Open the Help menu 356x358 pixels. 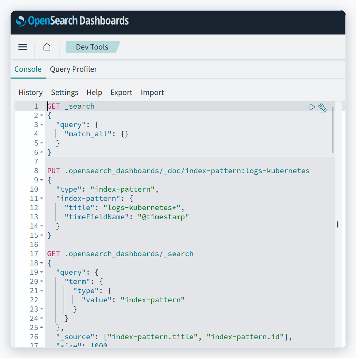point(94,92)
